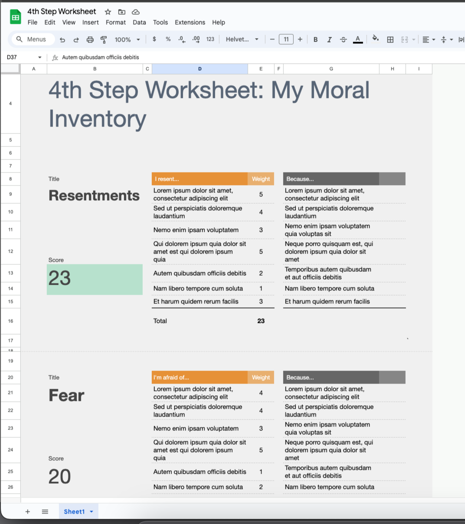Viewport: 465px width, 524px height.
Task: Click the Redo icon
Action: point(76,39)
